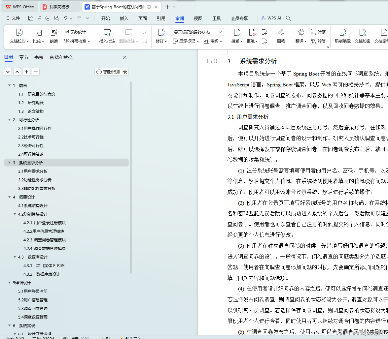388x339 pixels.
Task: Open 会员专享 tab
Action: 239,18
